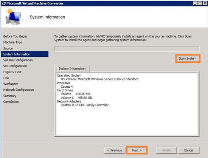The image size is (208, 158).
Task: Click the title bar application icon
Action: point(4,3)
